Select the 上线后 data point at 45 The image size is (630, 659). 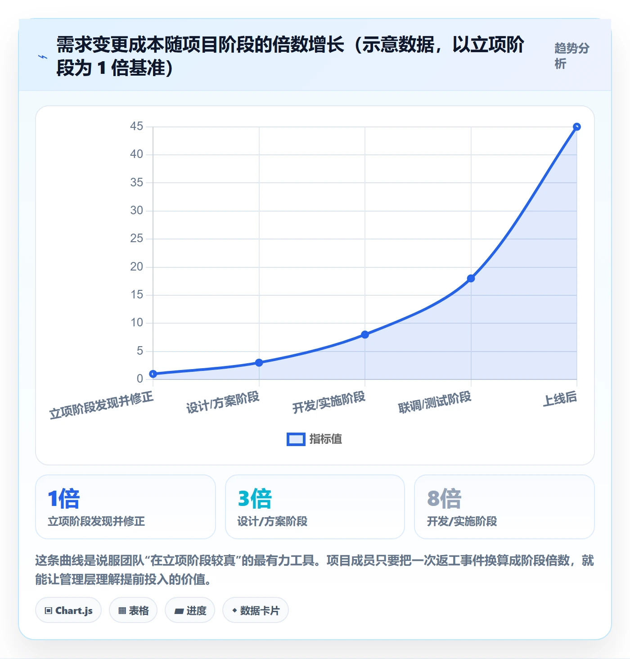pyautogui.click(x=577, y=127)
